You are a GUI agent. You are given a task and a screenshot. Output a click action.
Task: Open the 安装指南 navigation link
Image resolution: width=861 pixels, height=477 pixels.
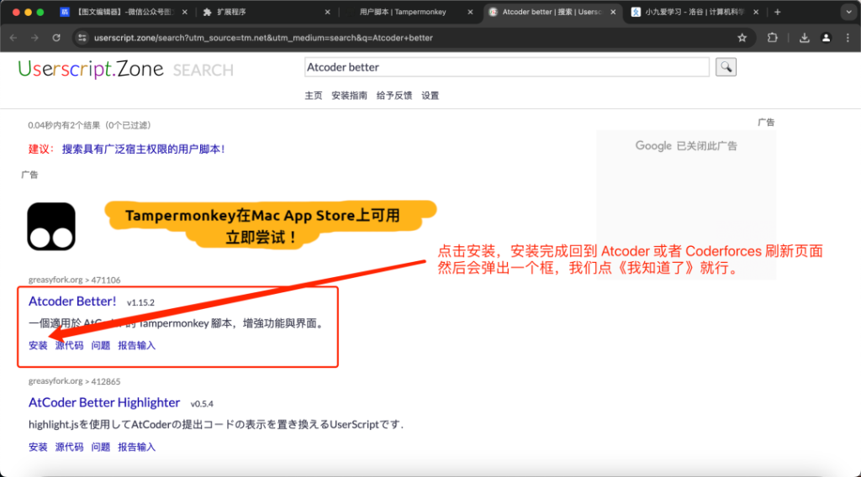pos(349,96)
